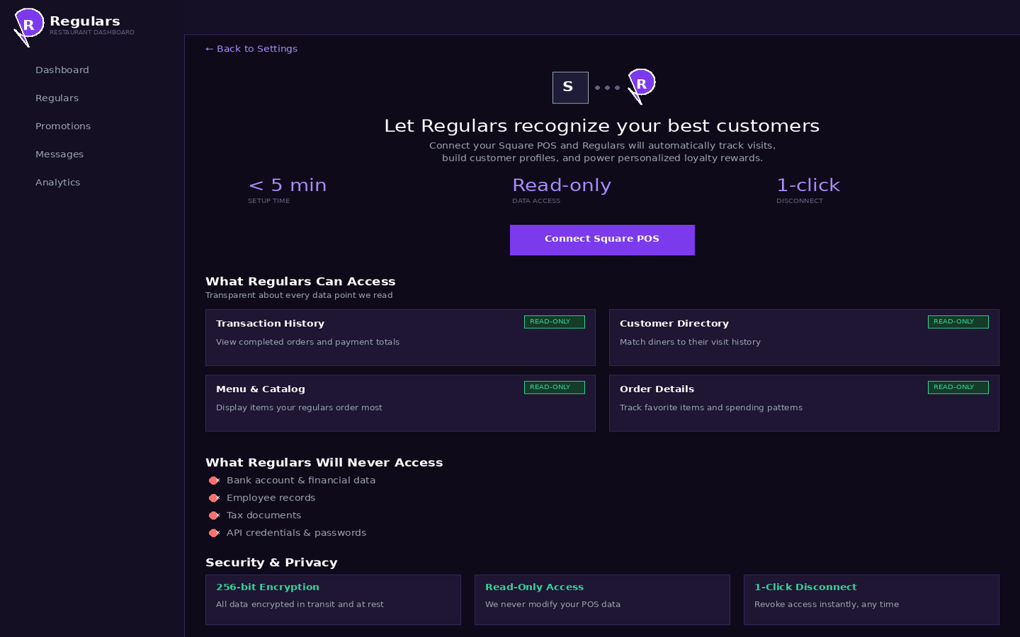Click the Square 'S' icon tile

pyautogui.click(x=570, y=88)
